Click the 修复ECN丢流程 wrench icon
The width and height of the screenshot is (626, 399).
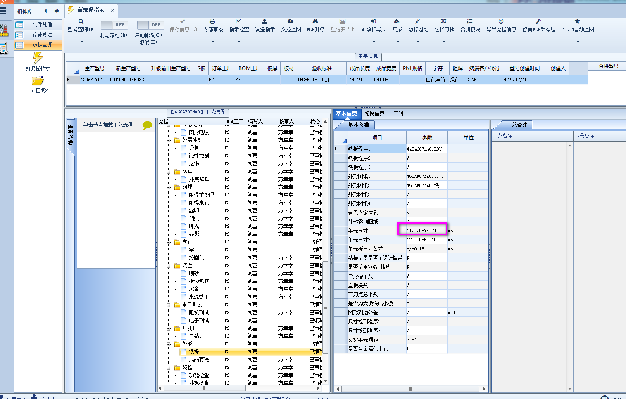(538, 21)
